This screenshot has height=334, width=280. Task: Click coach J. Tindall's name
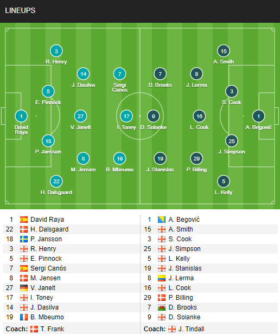192,329
